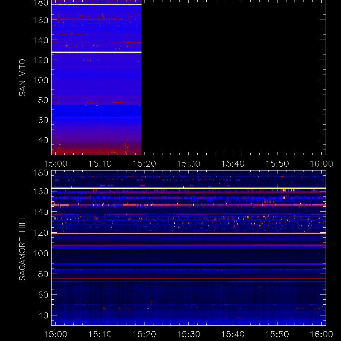This screenshot has width=341, height=341.
Task: Choose 15:00 time label under Sagamore Hill plot
Action: click(x=56, y=334)
